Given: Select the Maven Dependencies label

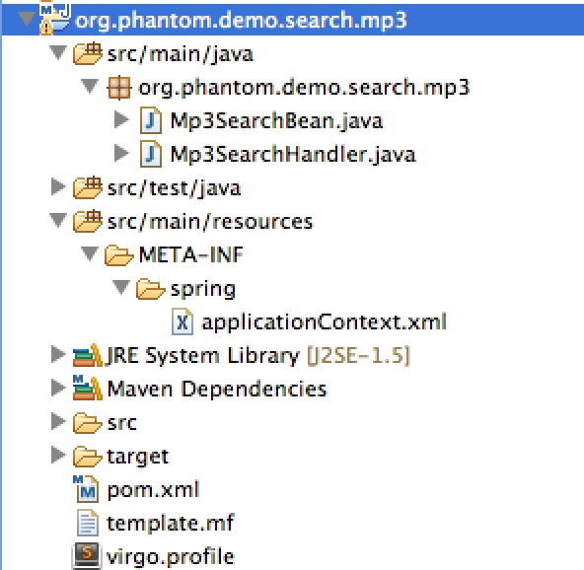Looking at the screenshot, I should (217, 390).
